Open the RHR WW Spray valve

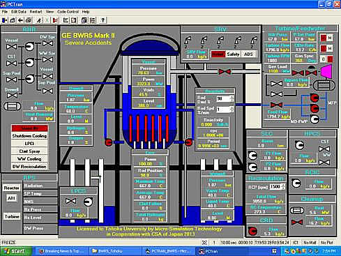click(47, 60)
